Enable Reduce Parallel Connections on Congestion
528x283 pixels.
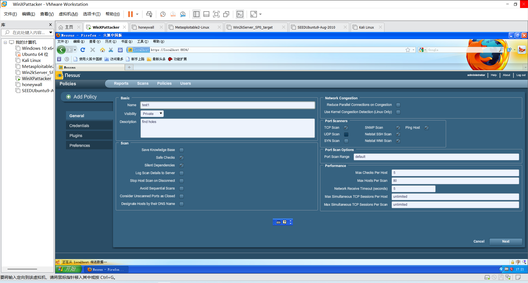pyautogui.click(x=398, y=105)
